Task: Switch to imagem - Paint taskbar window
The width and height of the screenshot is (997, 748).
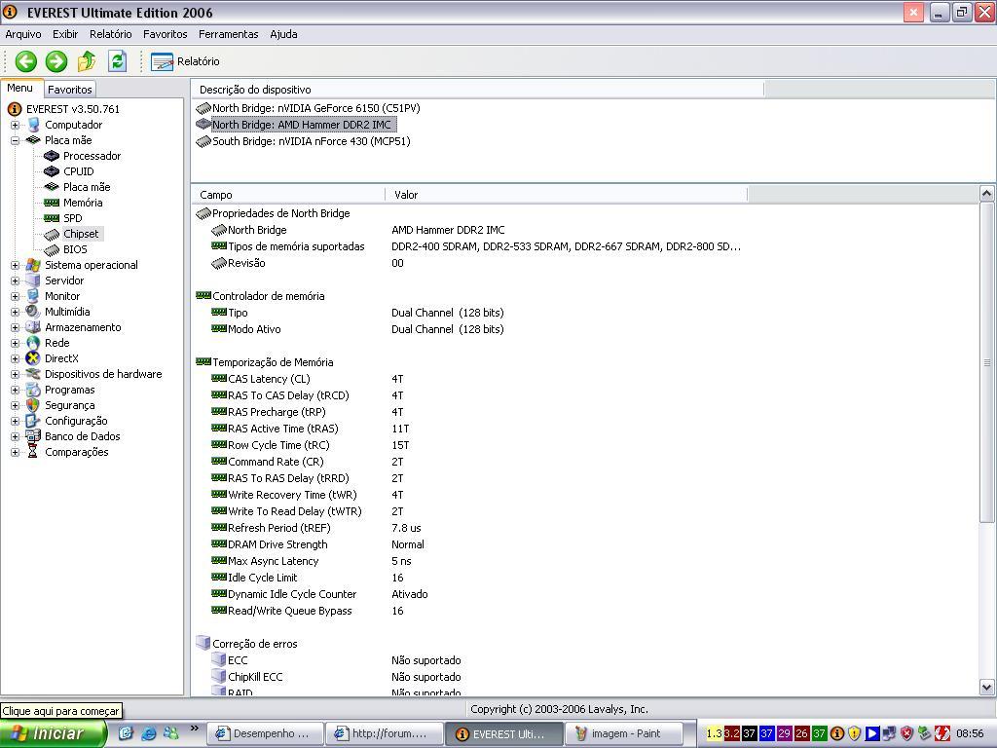Action: (x=626, y=734)
